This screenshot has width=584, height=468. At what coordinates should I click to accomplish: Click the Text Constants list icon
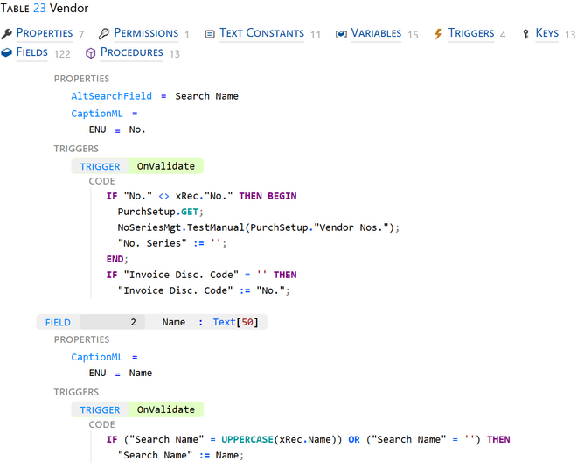pyautogui.click(x=210, y=34)
